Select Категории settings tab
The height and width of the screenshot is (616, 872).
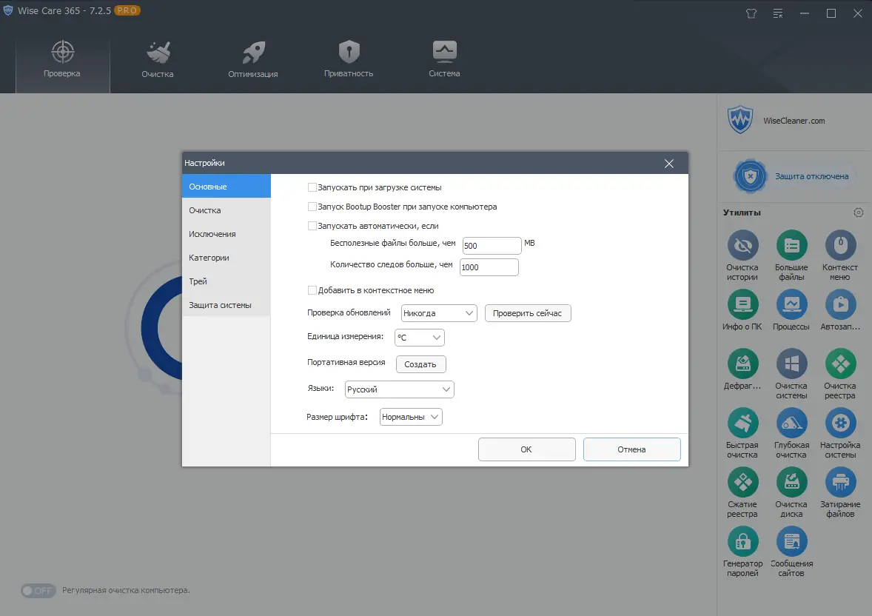pos(227,258)
